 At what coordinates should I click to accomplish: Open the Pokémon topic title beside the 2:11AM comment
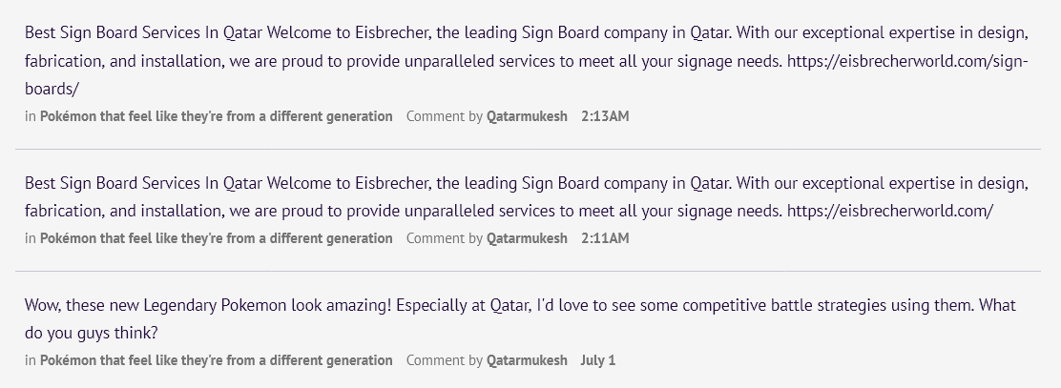point(216,238)
